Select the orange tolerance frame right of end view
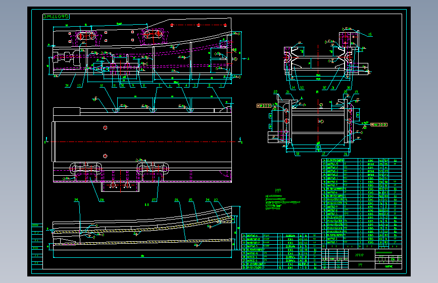The height and width of the screenshot is (283, 438). 379,124
